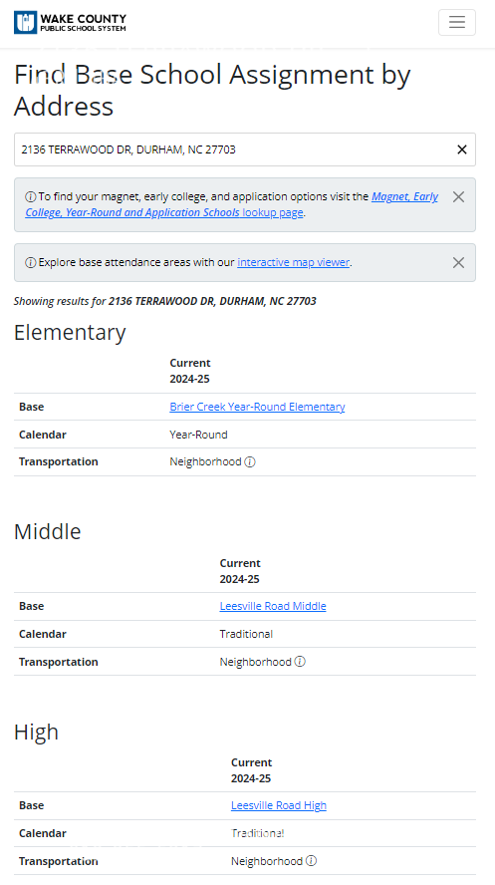Viewport: 495px width, 885px height.
Task: Open Leesville Road Middle link
Action: (273, 606)
